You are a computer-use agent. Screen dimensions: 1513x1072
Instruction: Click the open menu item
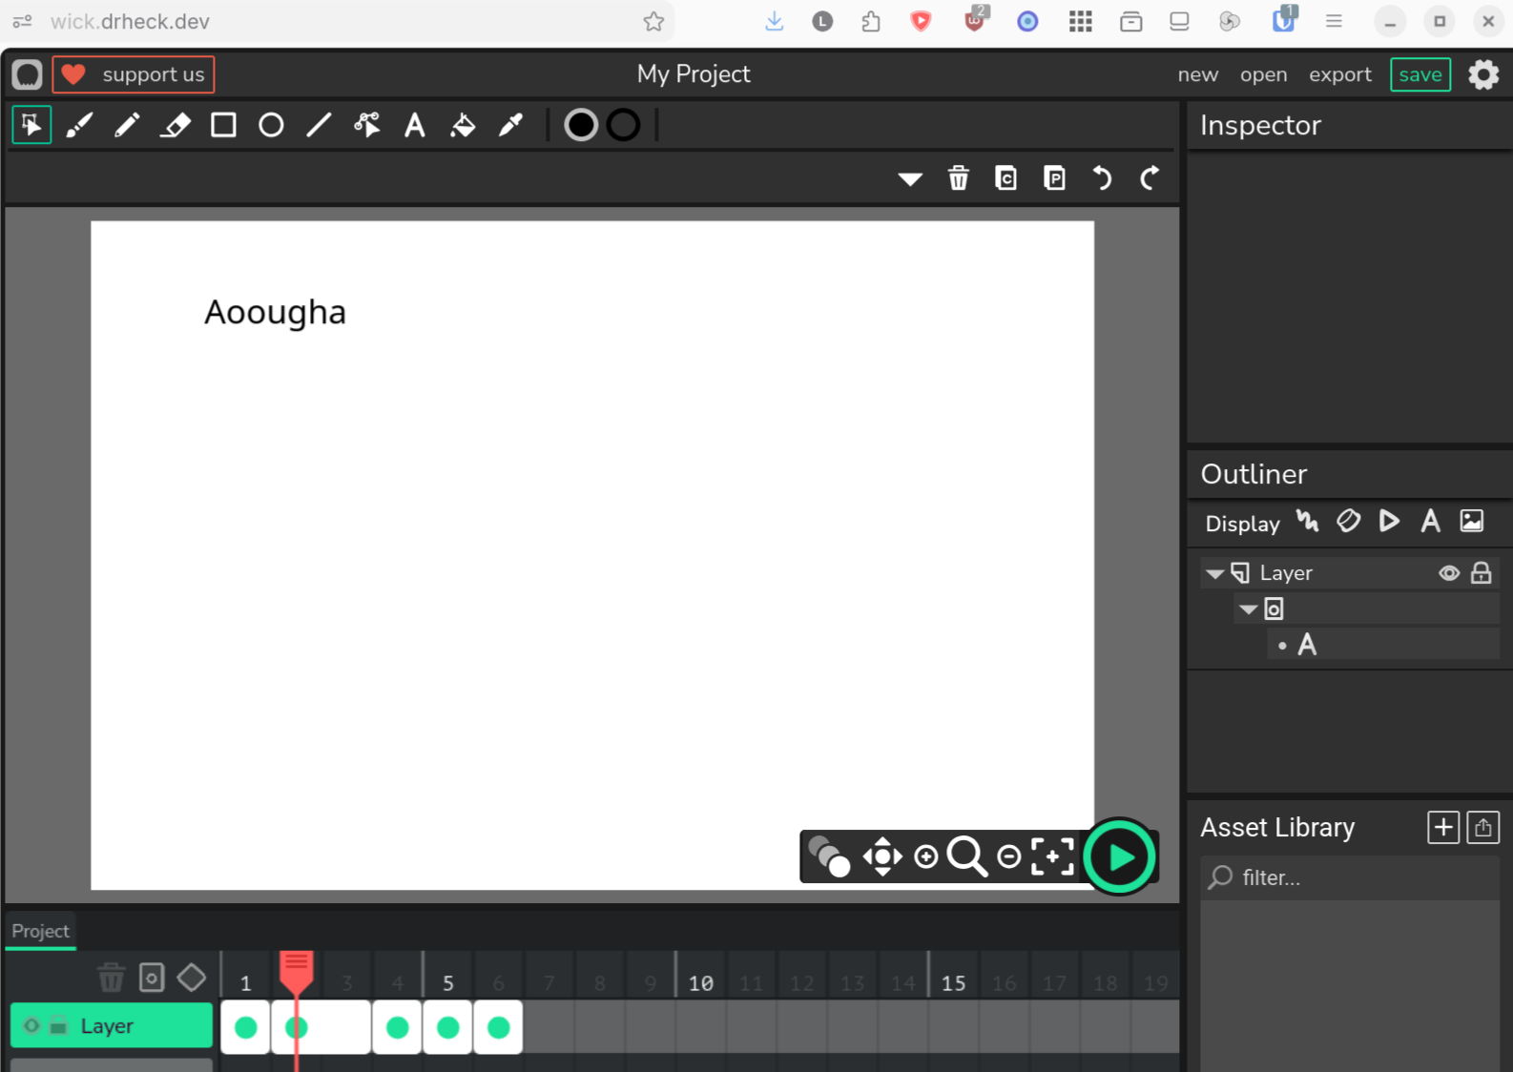click(1263, 74)
